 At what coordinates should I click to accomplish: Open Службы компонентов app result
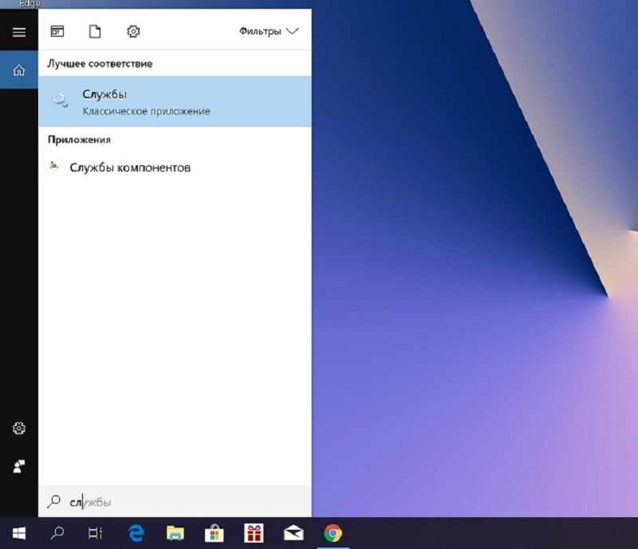tap(175, 168)
